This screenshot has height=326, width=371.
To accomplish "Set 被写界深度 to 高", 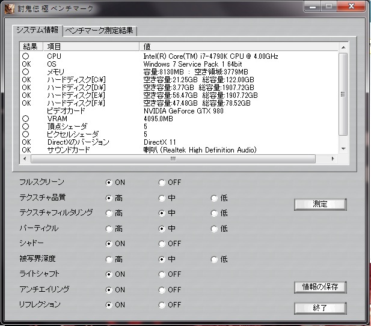I will [x=109, y=259].
